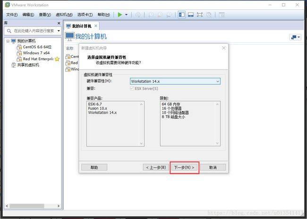The width and height of the screenshot is (307, 219).
Task: Click the manage snapshots toolbar icon
Action: point(169,15)
